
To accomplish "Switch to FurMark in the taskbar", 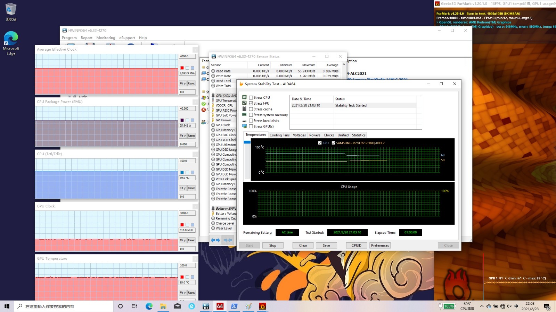I will pyautogui.click(x=263, y=306).
